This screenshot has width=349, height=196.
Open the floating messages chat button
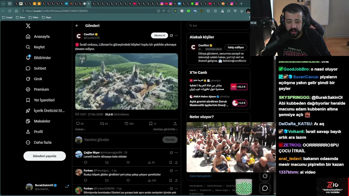tap(265, 188)
